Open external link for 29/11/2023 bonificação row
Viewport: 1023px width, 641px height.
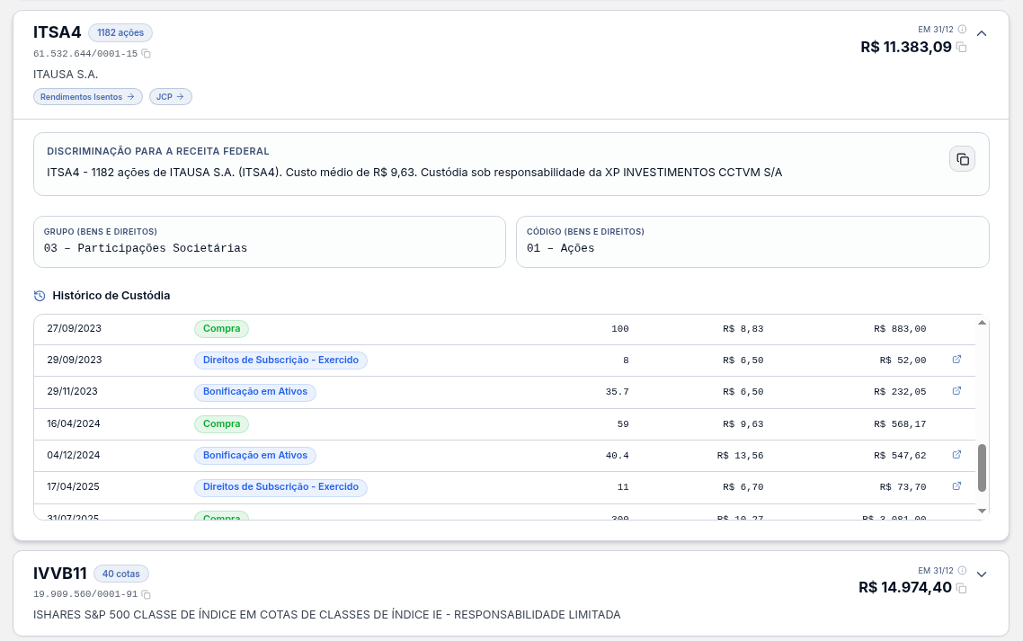tap(956, 390)
